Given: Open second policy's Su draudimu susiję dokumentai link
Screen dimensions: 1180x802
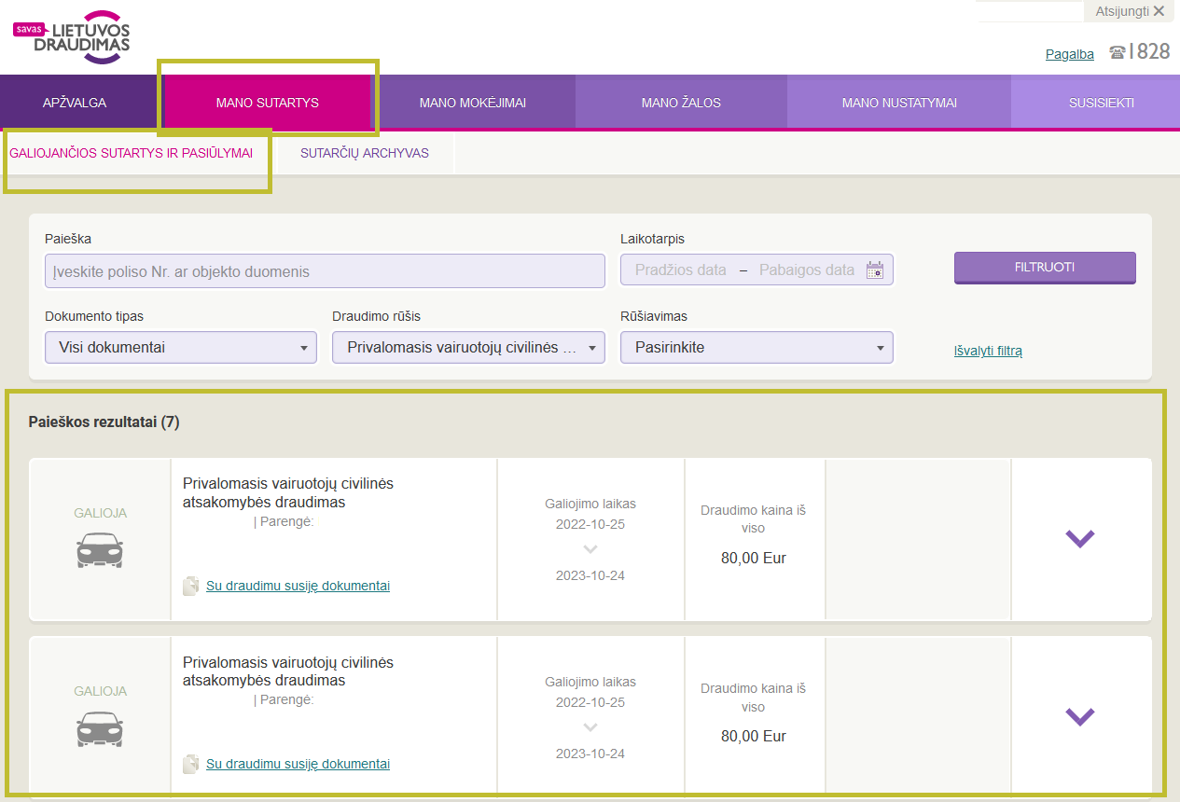Looking at the screenshot, I should pos(298,764).
